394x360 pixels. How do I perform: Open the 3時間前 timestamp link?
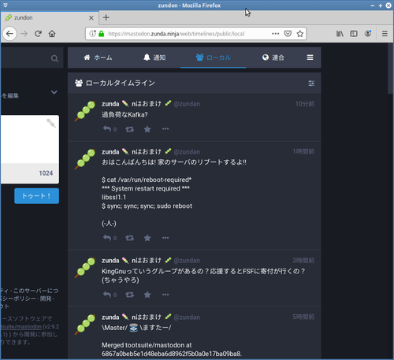tap(303, 261)
